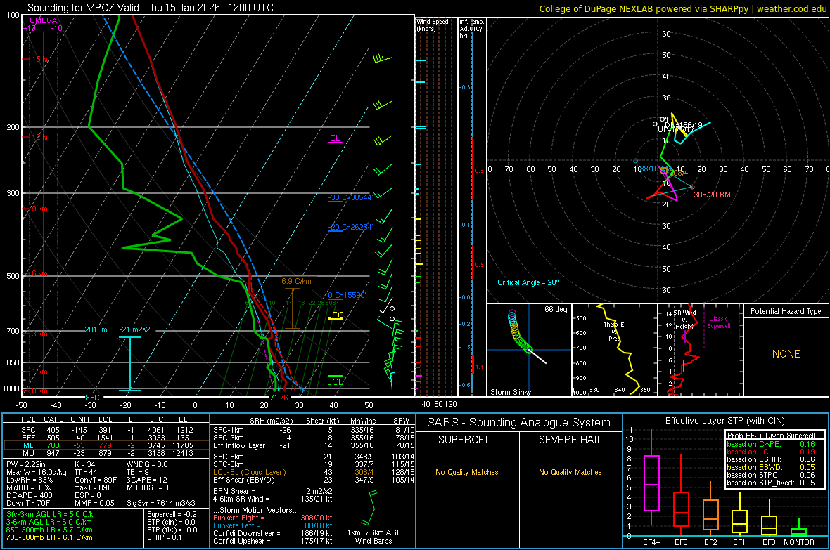Viewport: 830px width, 550px height.
Task: Click the Eff Inflow Layer row label
Action: coord(238,446)
